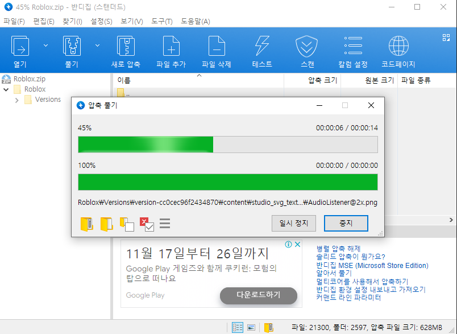Open the 도구(T) menu

click(162, 21)
